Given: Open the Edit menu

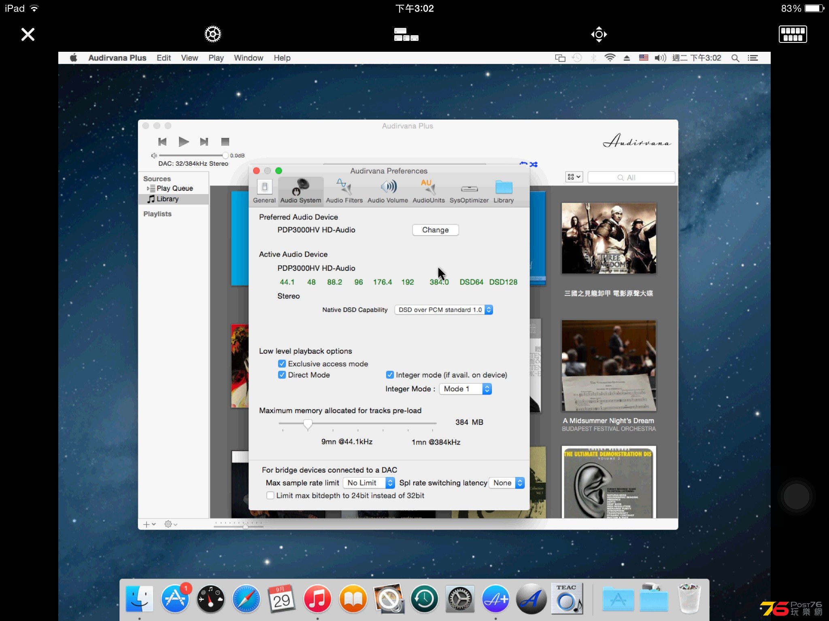Looking at the screenshot, I should pyautogui.click(x=164, y=58).
